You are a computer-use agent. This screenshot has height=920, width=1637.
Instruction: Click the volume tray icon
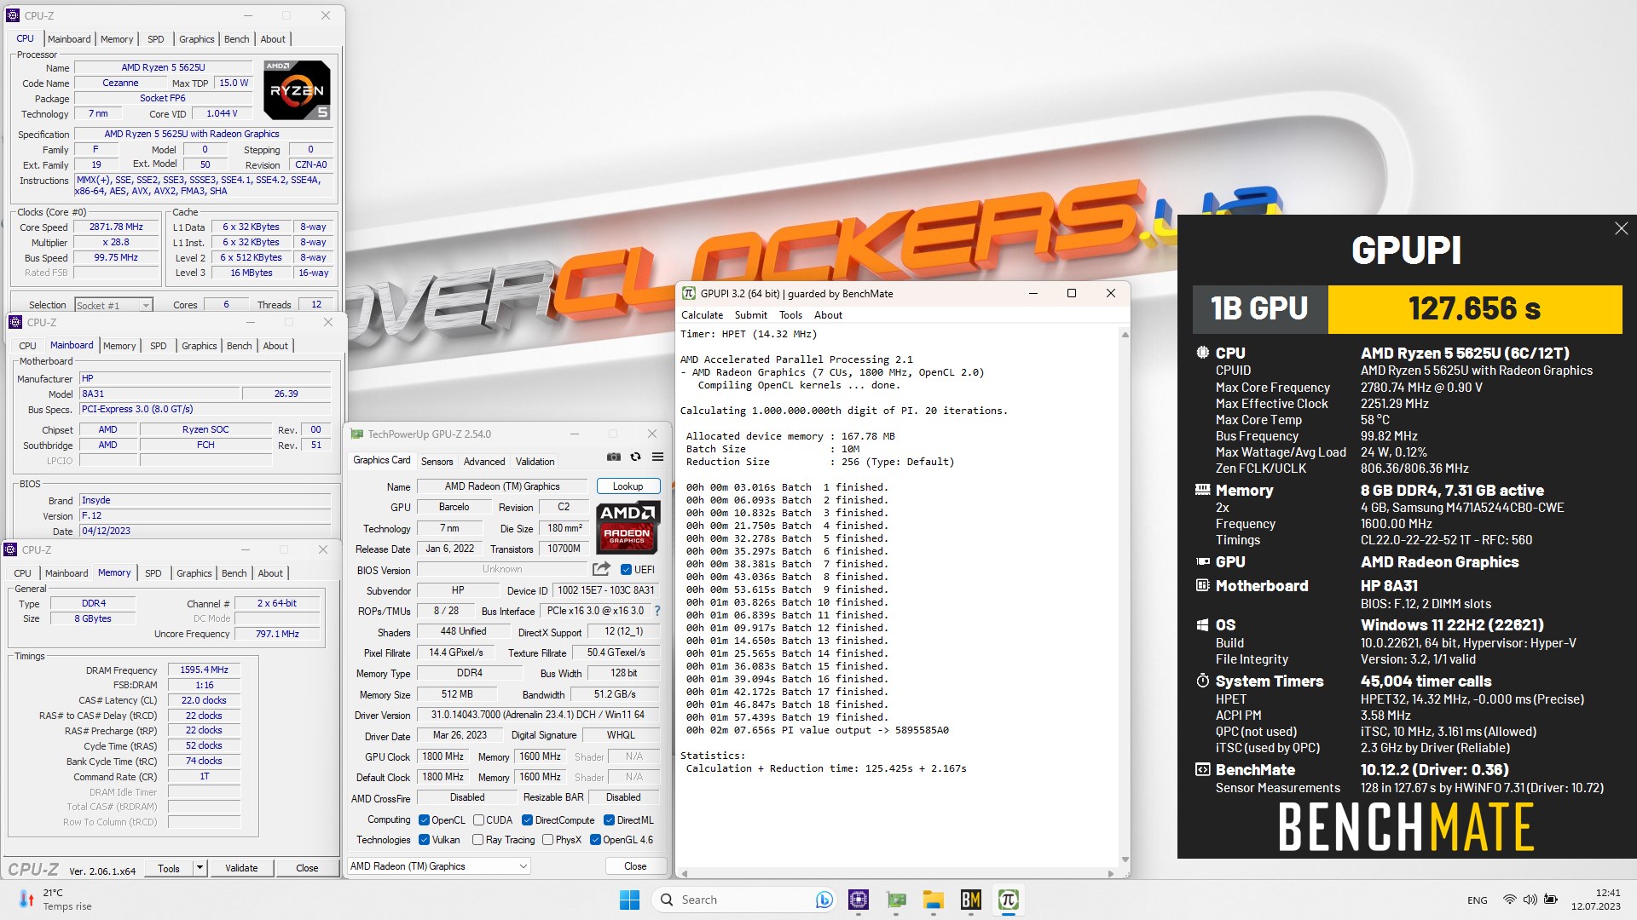(x=1530, y=900)
